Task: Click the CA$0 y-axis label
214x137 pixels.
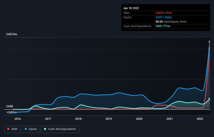Action: (10, 106)
